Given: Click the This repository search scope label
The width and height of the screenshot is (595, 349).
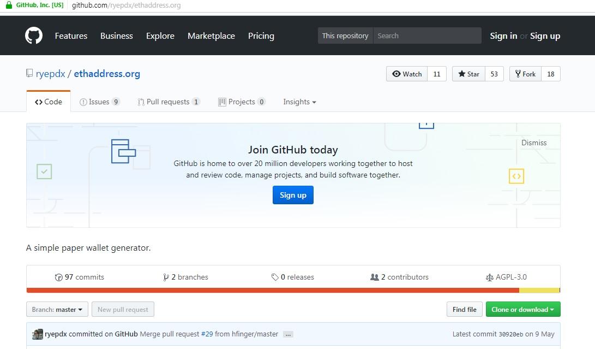Looking at the screenshot, I should click(x=345, y=36).
